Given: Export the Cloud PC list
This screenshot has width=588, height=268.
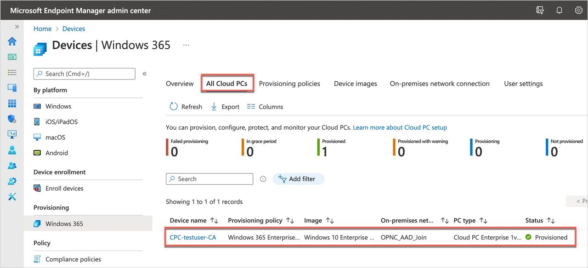Looking at the screenshot, I should click(225, 107).
